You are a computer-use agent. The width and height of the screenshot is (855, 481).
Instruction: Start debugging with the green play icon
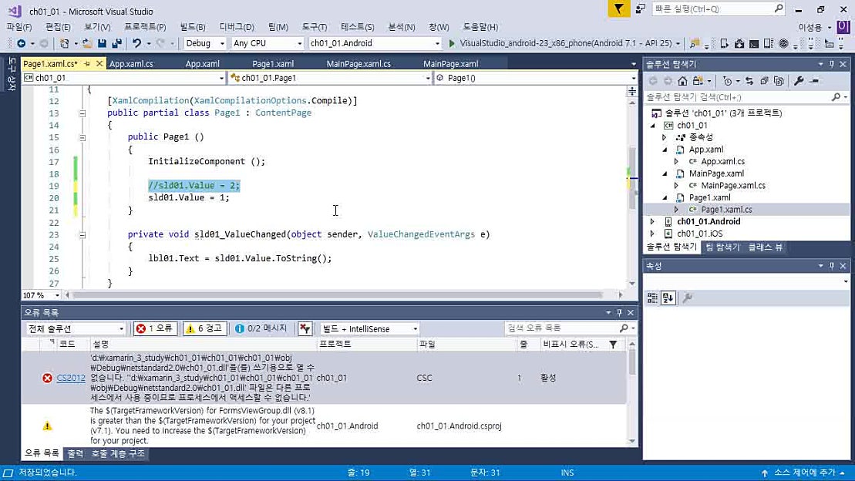[452, 44]
